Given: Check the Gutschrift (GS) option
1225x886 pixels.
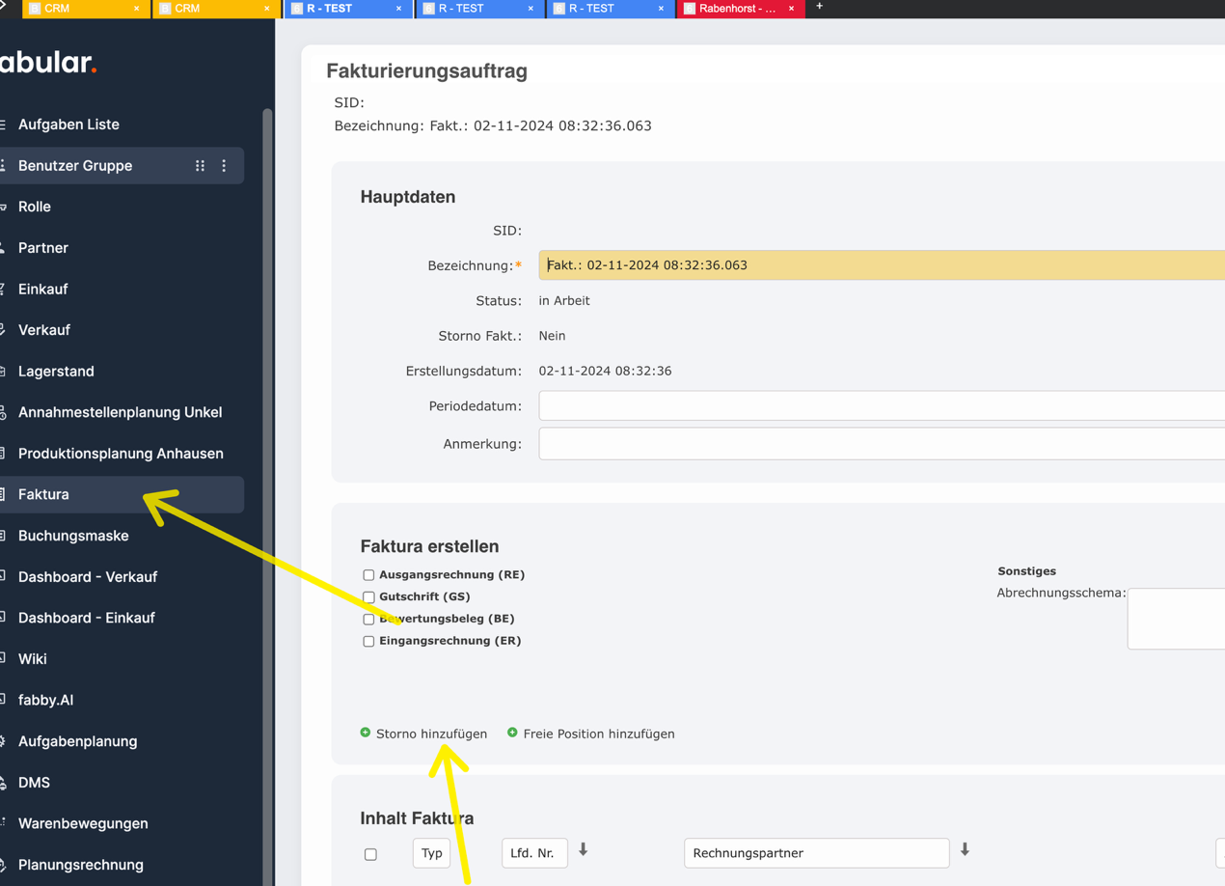Looking at the screenshot, I should click(368, 596).
